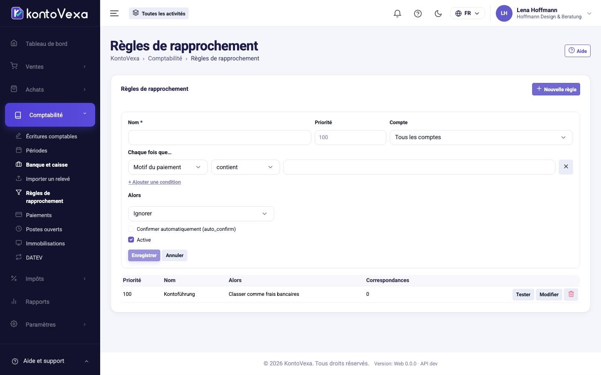Click the LH user avatar
The height and width of the screenshot is (375, 601).
tap(504, 13)
